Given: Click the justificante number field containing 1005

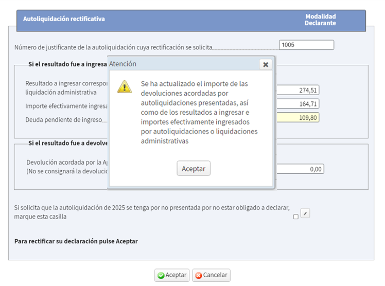Looking at the screenshot, I should click(306, 45).
